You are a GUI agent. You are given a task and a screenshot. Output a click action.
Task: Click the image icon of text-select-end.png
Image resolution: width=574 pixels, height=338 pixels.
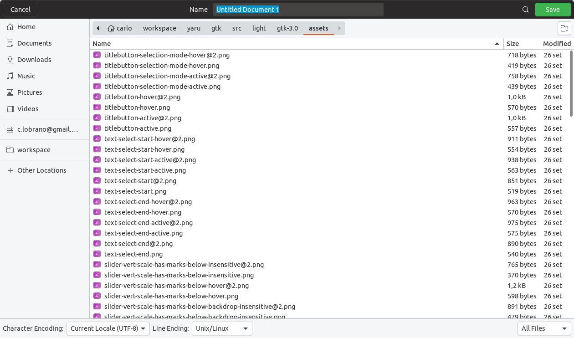coord(97,254)
